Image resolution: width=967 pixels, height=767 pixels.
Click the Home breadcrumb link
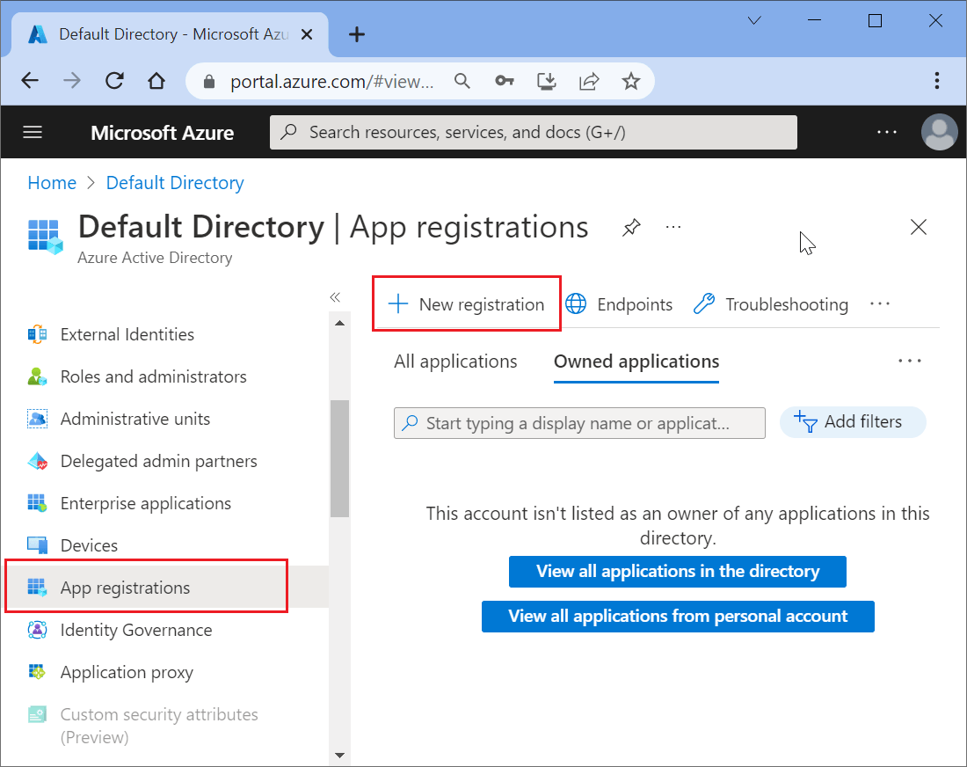[x=52, y=183]
